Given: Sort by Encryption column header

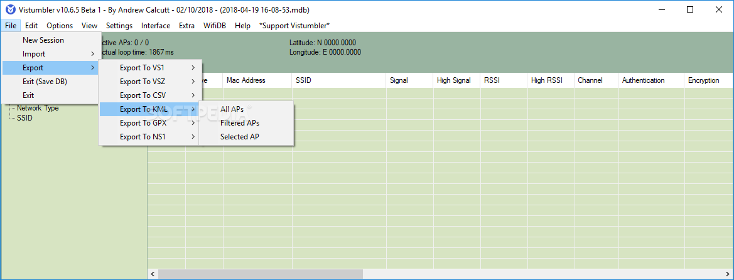Looking at the screenshot, I should tap(709, 80).
